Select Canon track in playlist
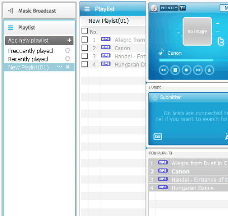Screen dimensions: 228x216 (122, 48)
